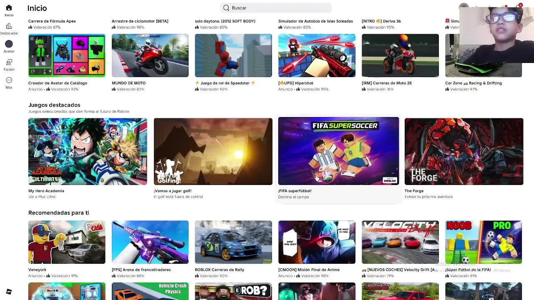Open the Equipo party icon in sidebar
This screenshot has height=300, width=534.
pyautogui.click(x=9, y=62)
